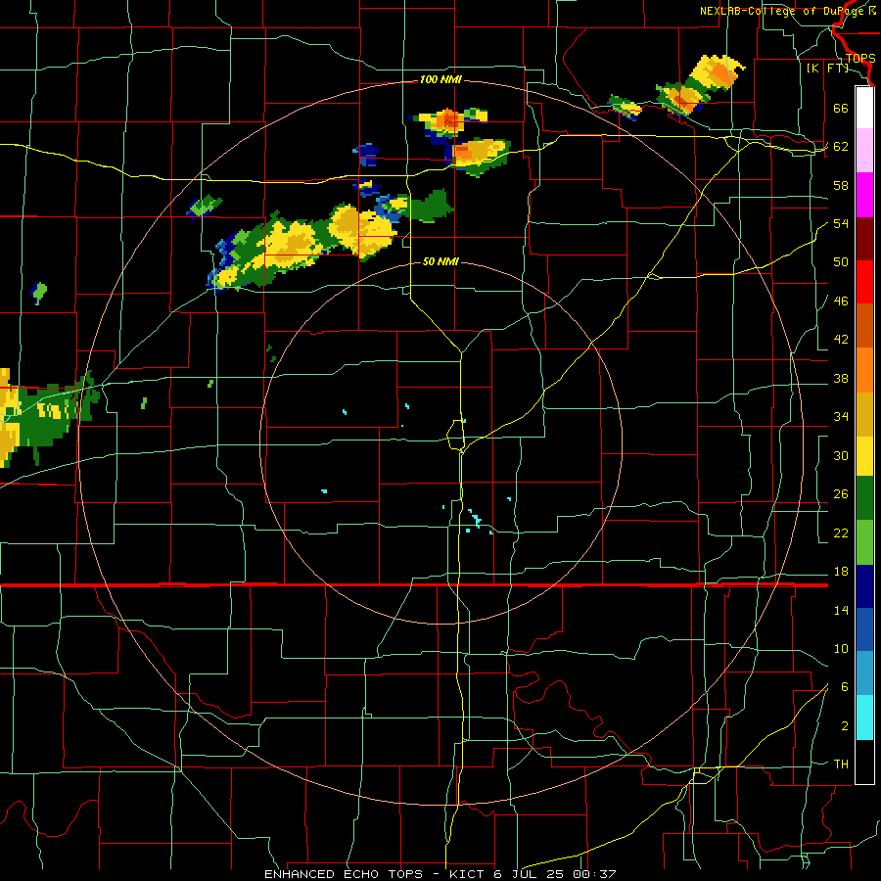Image resolution: width=881 pixels, height=881 pixels.
Task: Click the '14' legend value
Action: pos(841,610)
